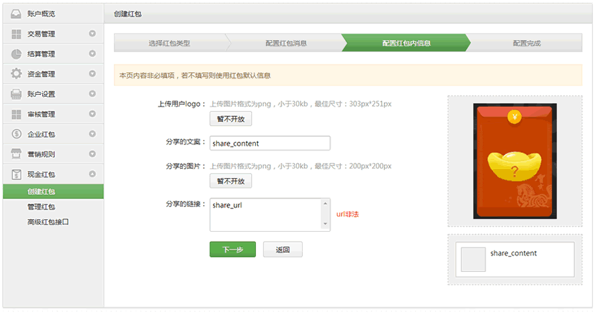Select 管理红包 in the sidebar
596x314 pixels.
click(x=41, y=207)
